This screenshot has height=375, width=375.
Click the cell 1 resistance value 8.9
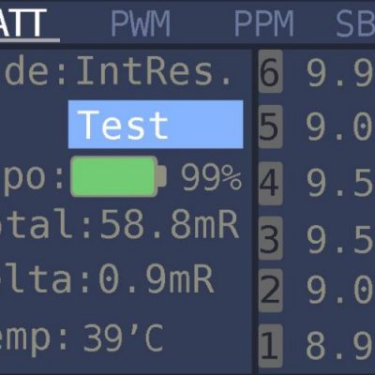click(x=340, y=346)
